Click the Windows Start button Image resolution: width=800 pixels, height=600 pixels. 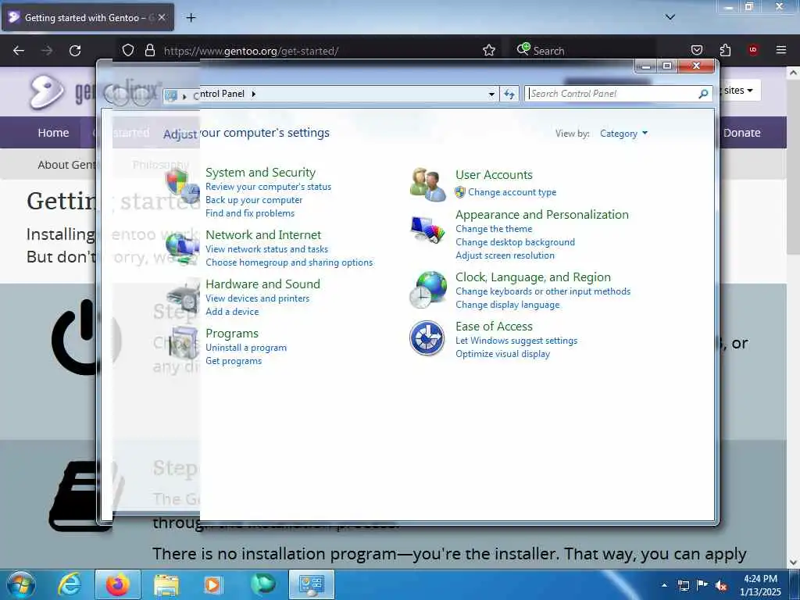pos(21,584)
